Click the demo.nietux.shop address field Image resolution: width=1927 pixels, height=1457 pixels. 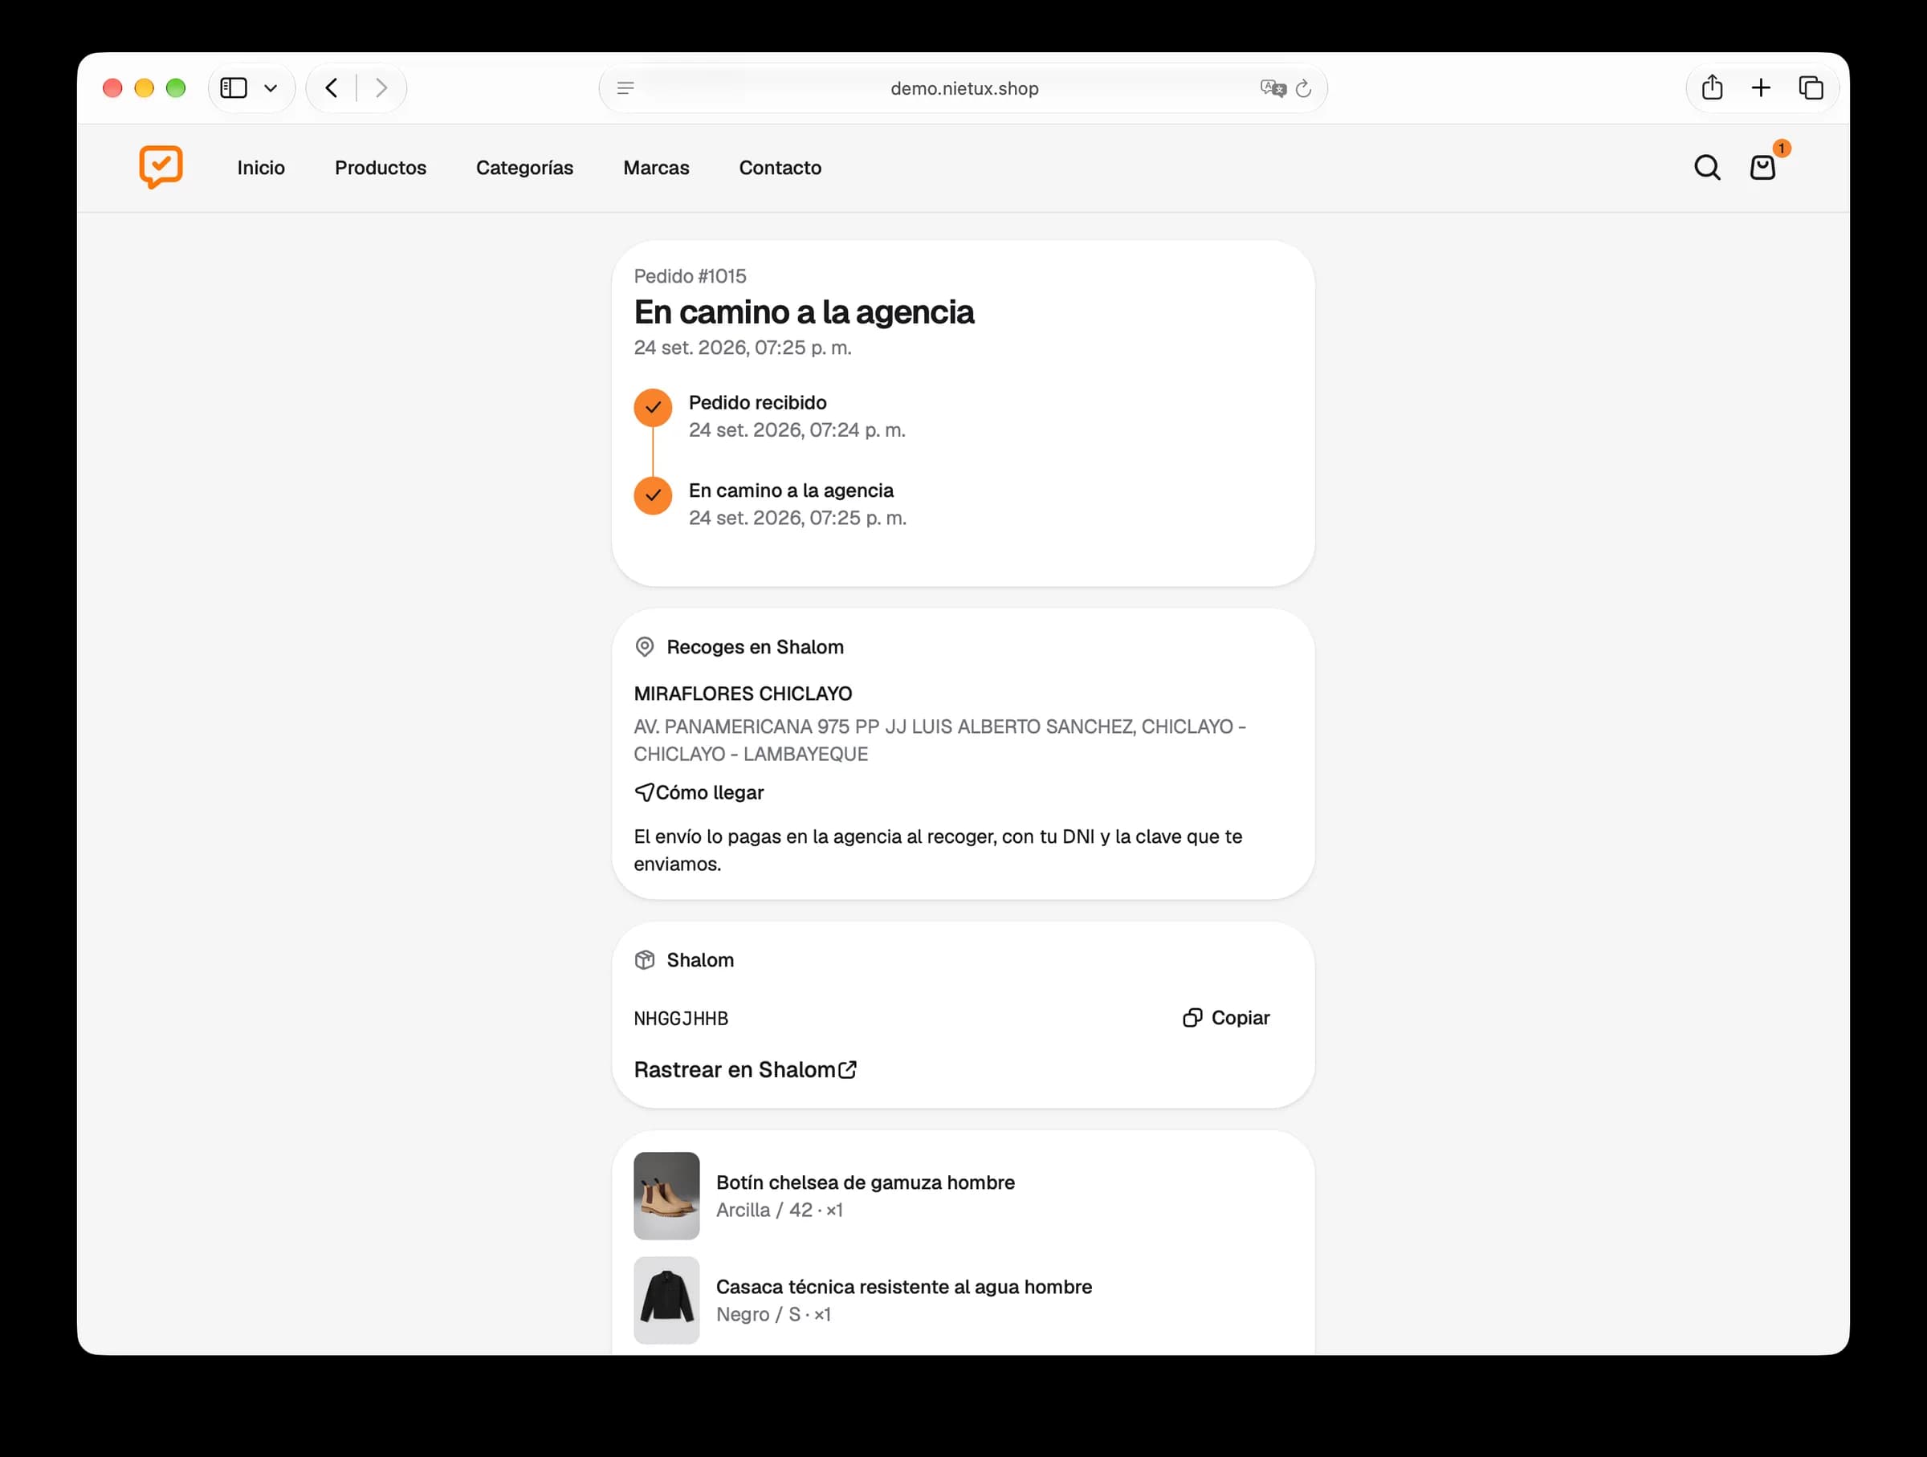point(963,88)
